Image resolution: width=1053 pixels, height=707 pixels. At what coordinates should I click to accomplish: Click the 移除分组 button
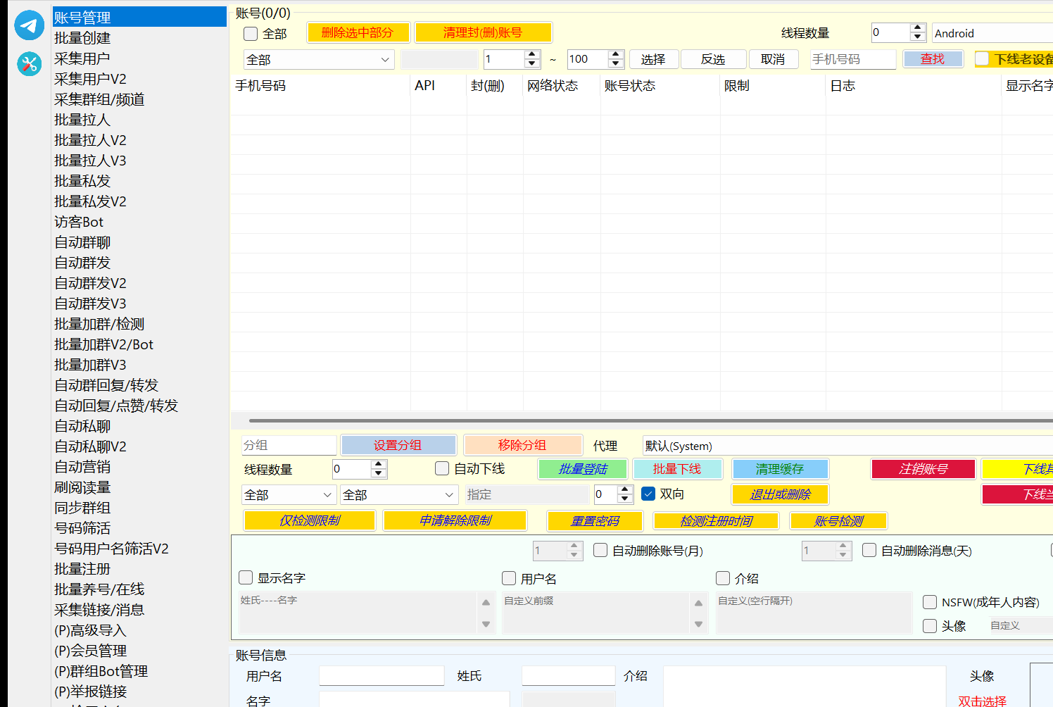point(522,445)
